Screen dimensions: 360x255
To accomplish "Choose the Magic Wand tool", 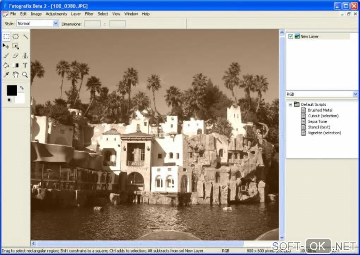I will click(x=25, y=36).
